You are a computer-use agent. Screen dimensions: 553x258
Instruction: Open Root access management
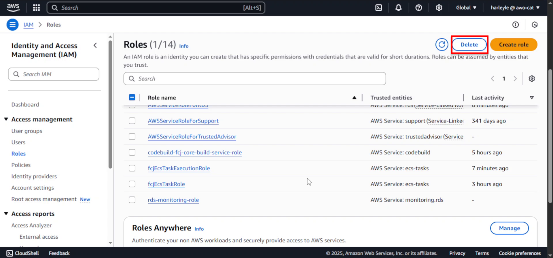point(44,199)
